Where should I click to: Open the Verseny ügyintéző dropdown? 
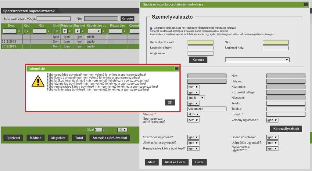[272, 120]
